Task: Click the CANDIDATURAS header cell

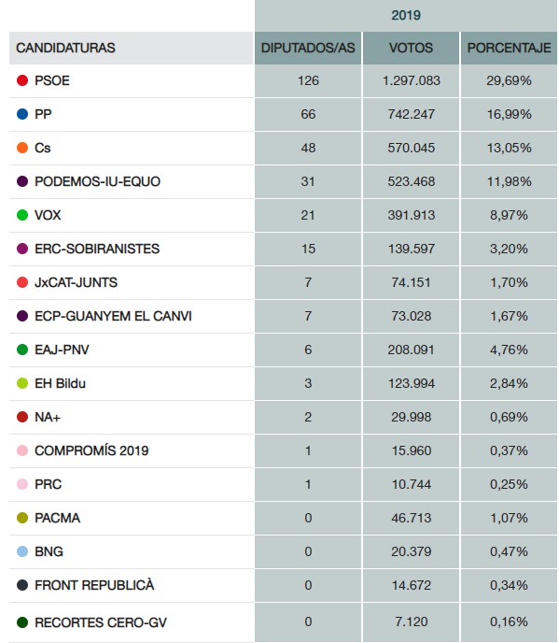Action: 131,48
